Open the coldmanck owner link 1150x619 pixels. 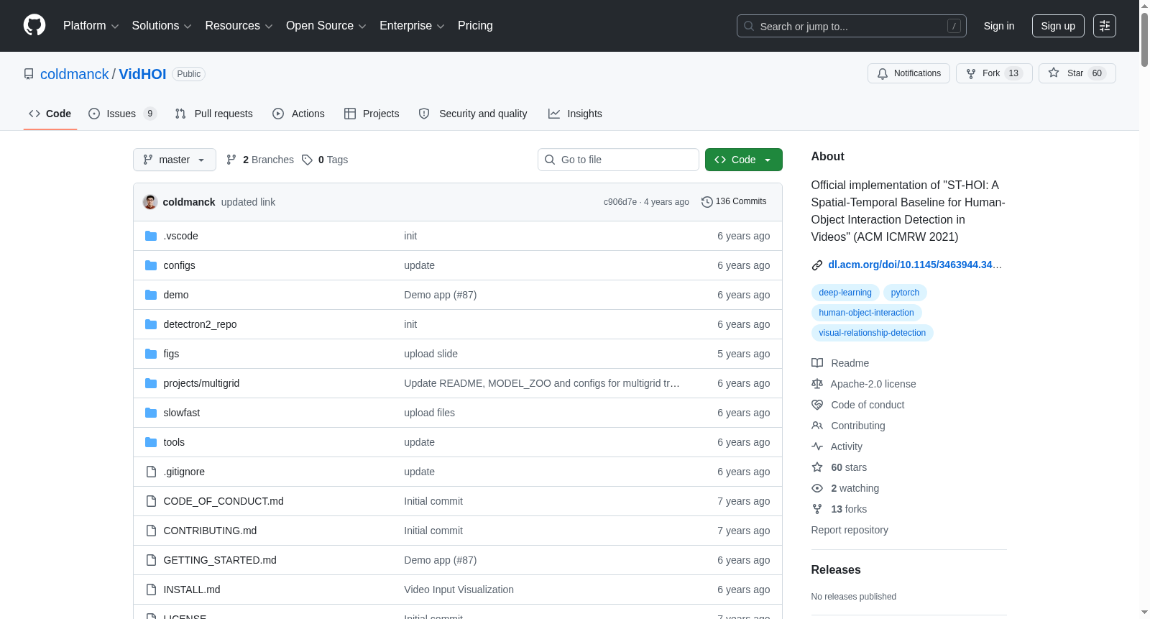coord(75,74)
